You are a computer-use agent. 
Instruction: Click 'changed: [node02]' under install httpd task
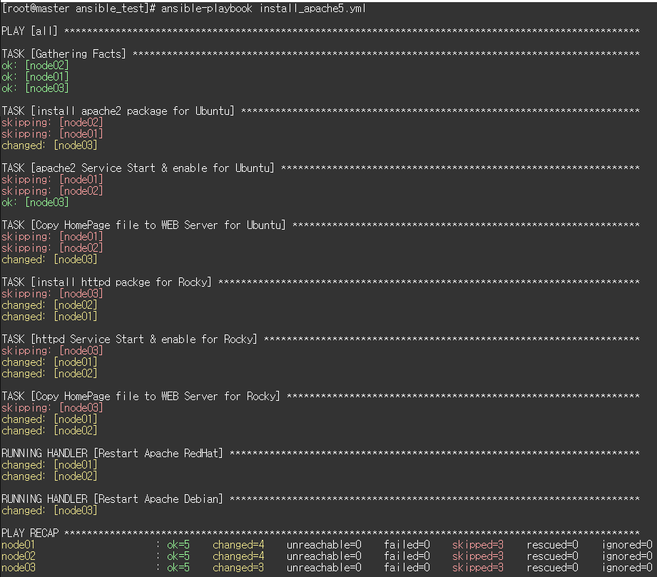49,305
